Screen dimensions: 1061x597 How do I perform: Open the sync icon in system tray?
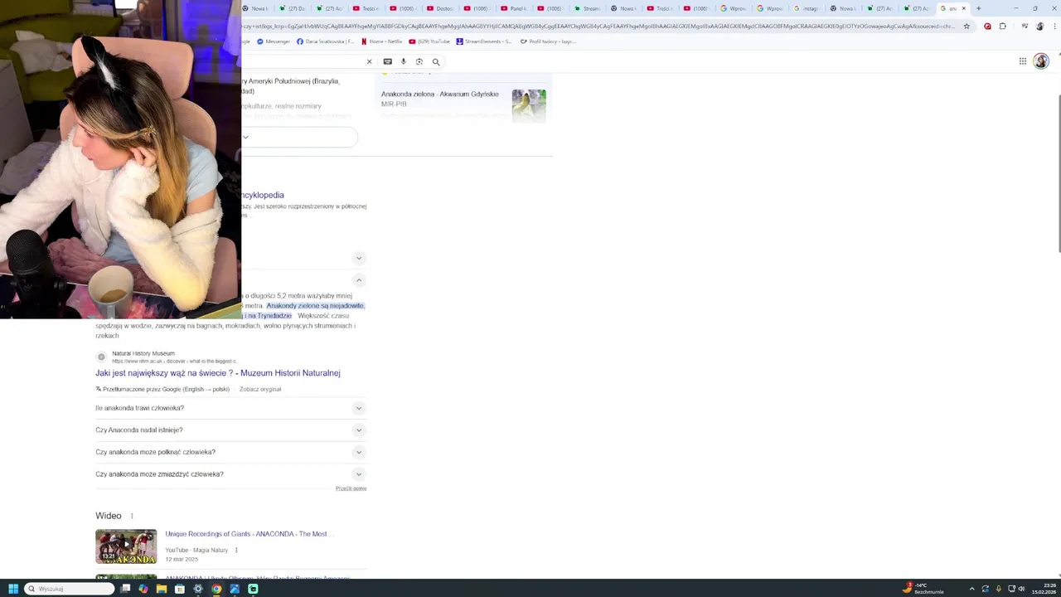[986, 589]
